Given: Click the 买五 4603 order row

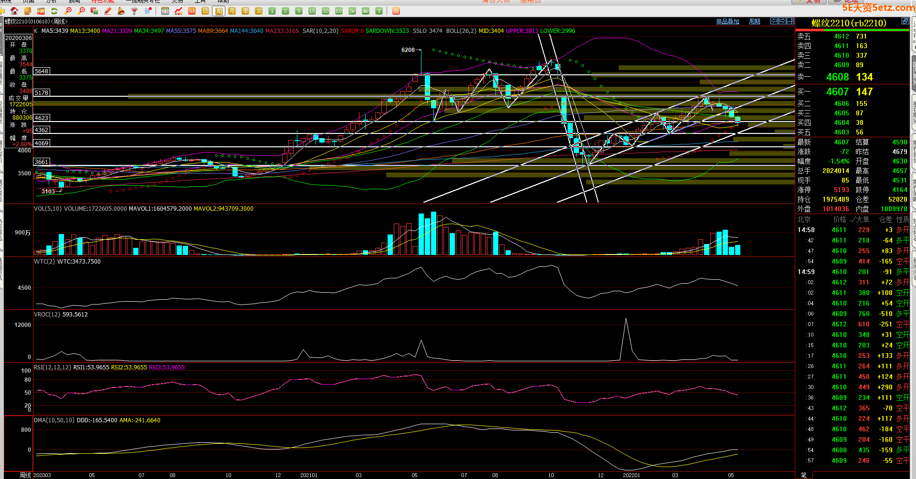Looking at the screenshot, I should point(853,132).
